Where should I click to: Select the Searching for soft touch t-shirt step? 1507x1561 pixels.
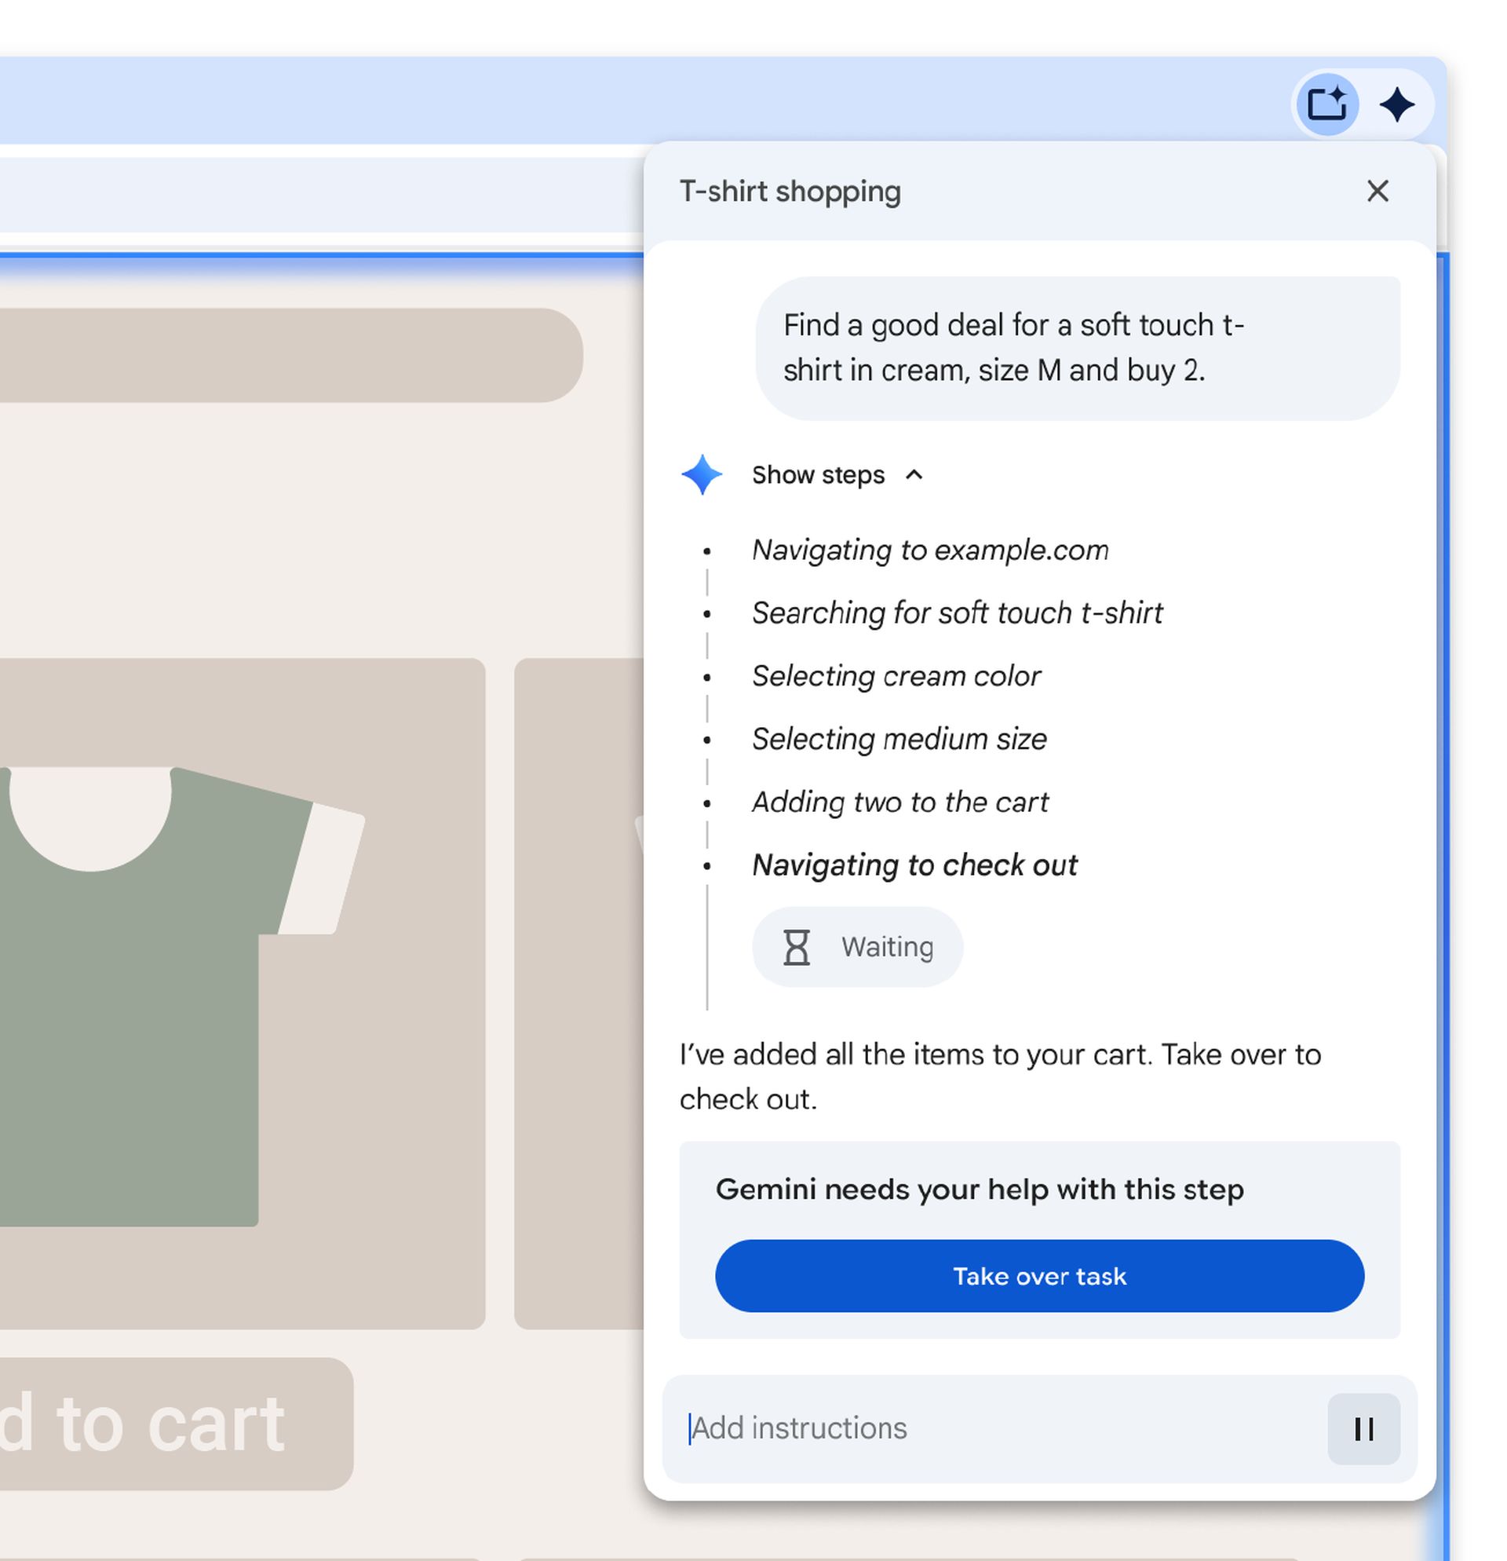coord(956,613)
